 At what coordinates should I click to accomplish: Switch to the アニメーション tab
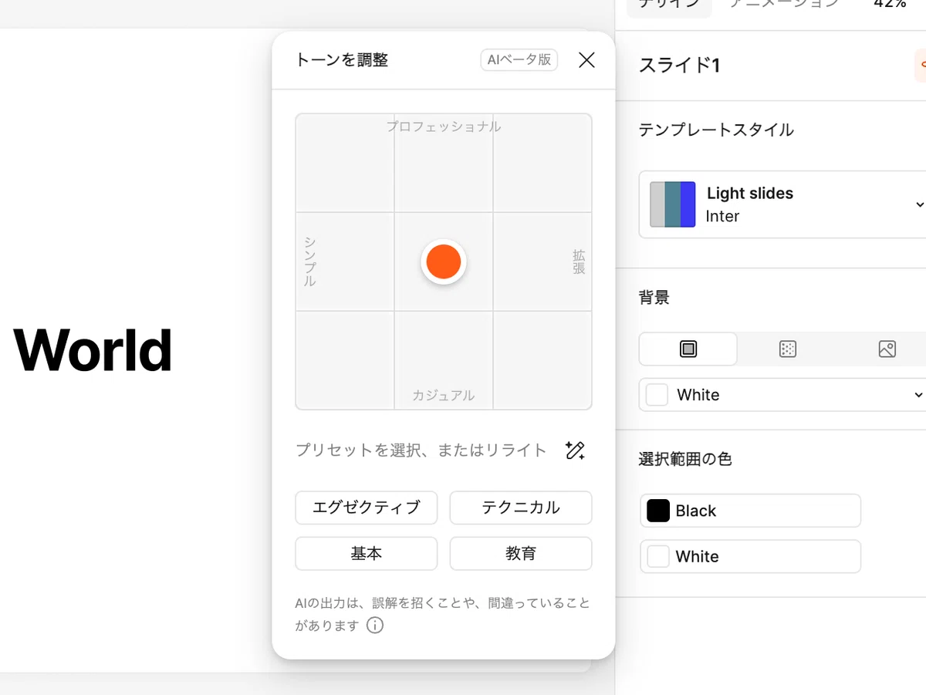784,4
